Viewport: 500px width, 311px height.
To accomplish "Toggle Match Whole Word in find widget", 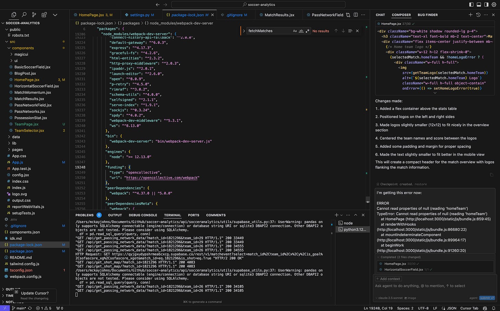I will click(x=301, y=31).
